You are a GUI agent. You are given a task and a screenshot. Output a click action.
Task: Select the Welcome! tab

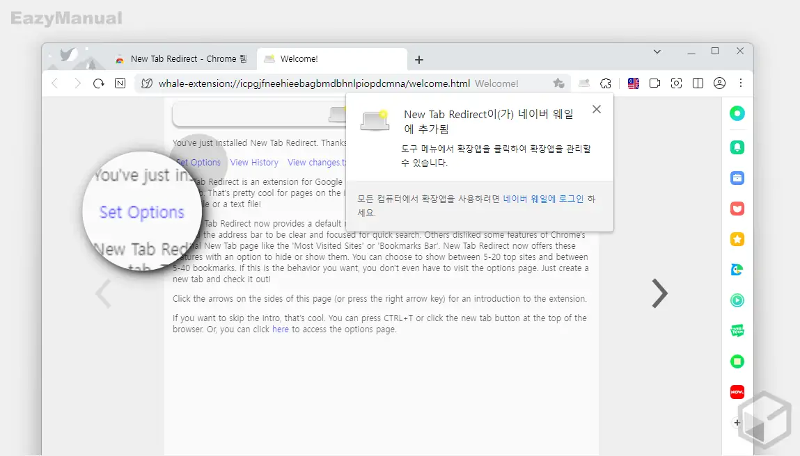click(x=332, y=59)
